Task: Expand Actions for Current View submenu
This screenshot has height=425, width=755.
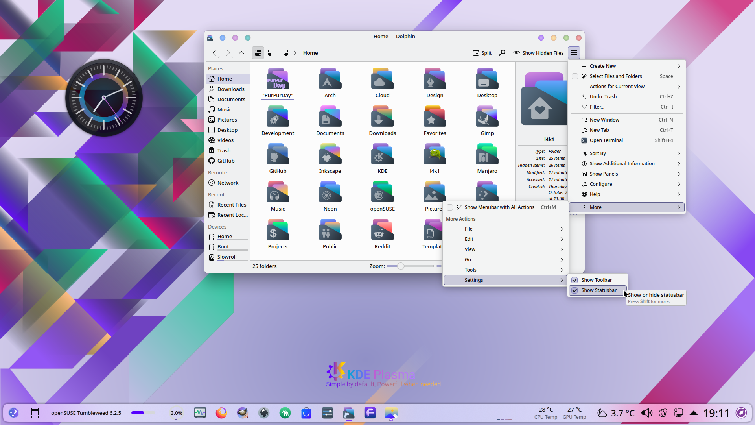Action: tap(627, 87)
